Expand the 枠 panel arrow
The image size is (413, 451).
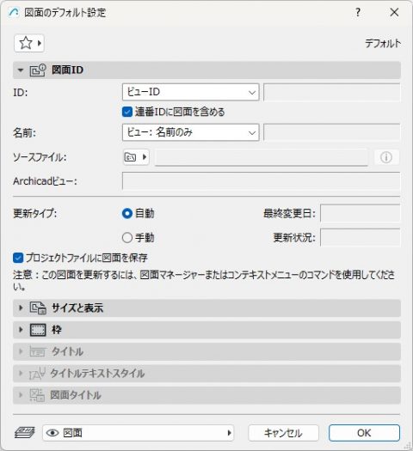[21, 330]
